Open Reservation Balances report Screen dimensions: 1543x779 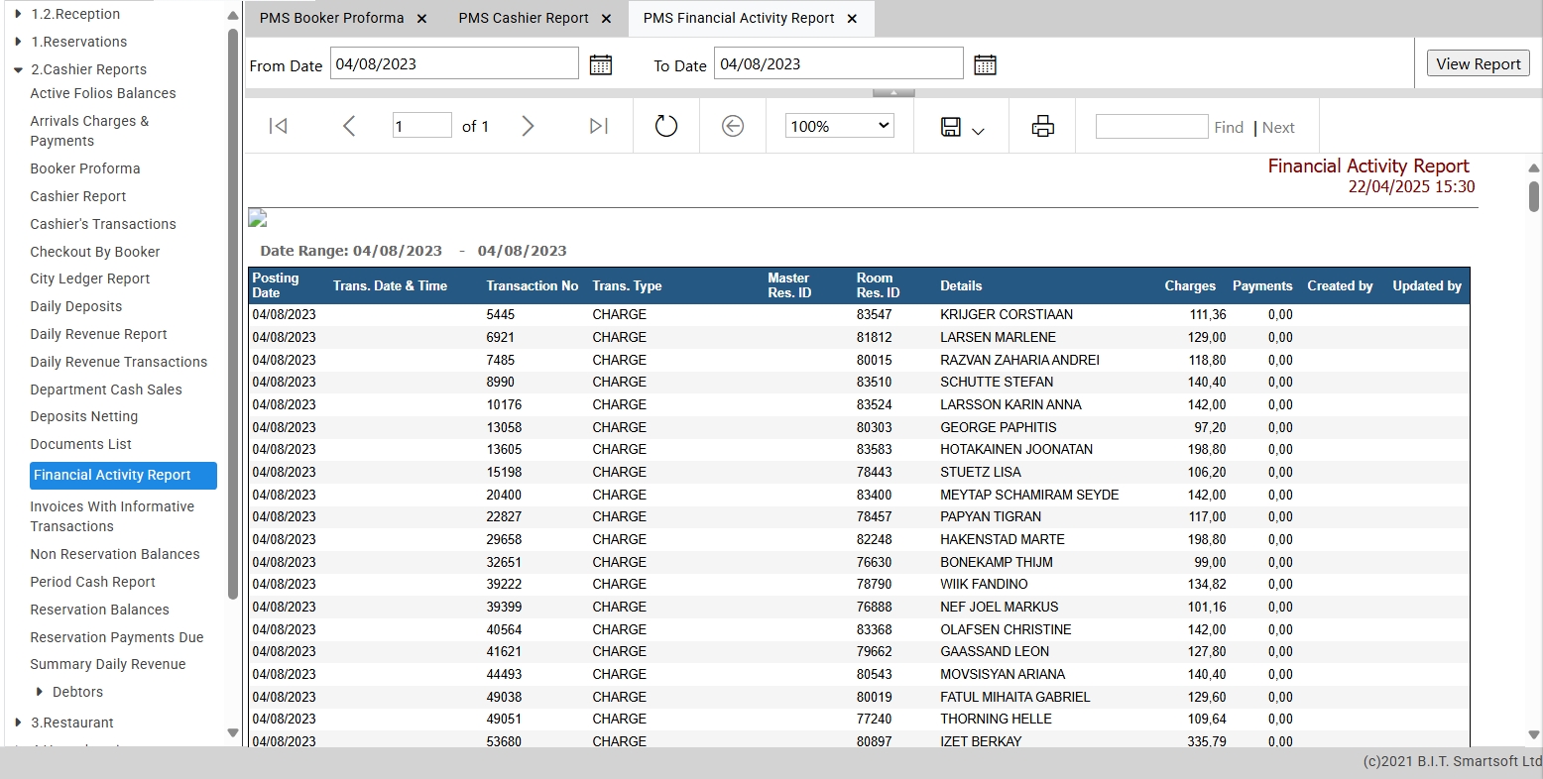click(100, 610)
